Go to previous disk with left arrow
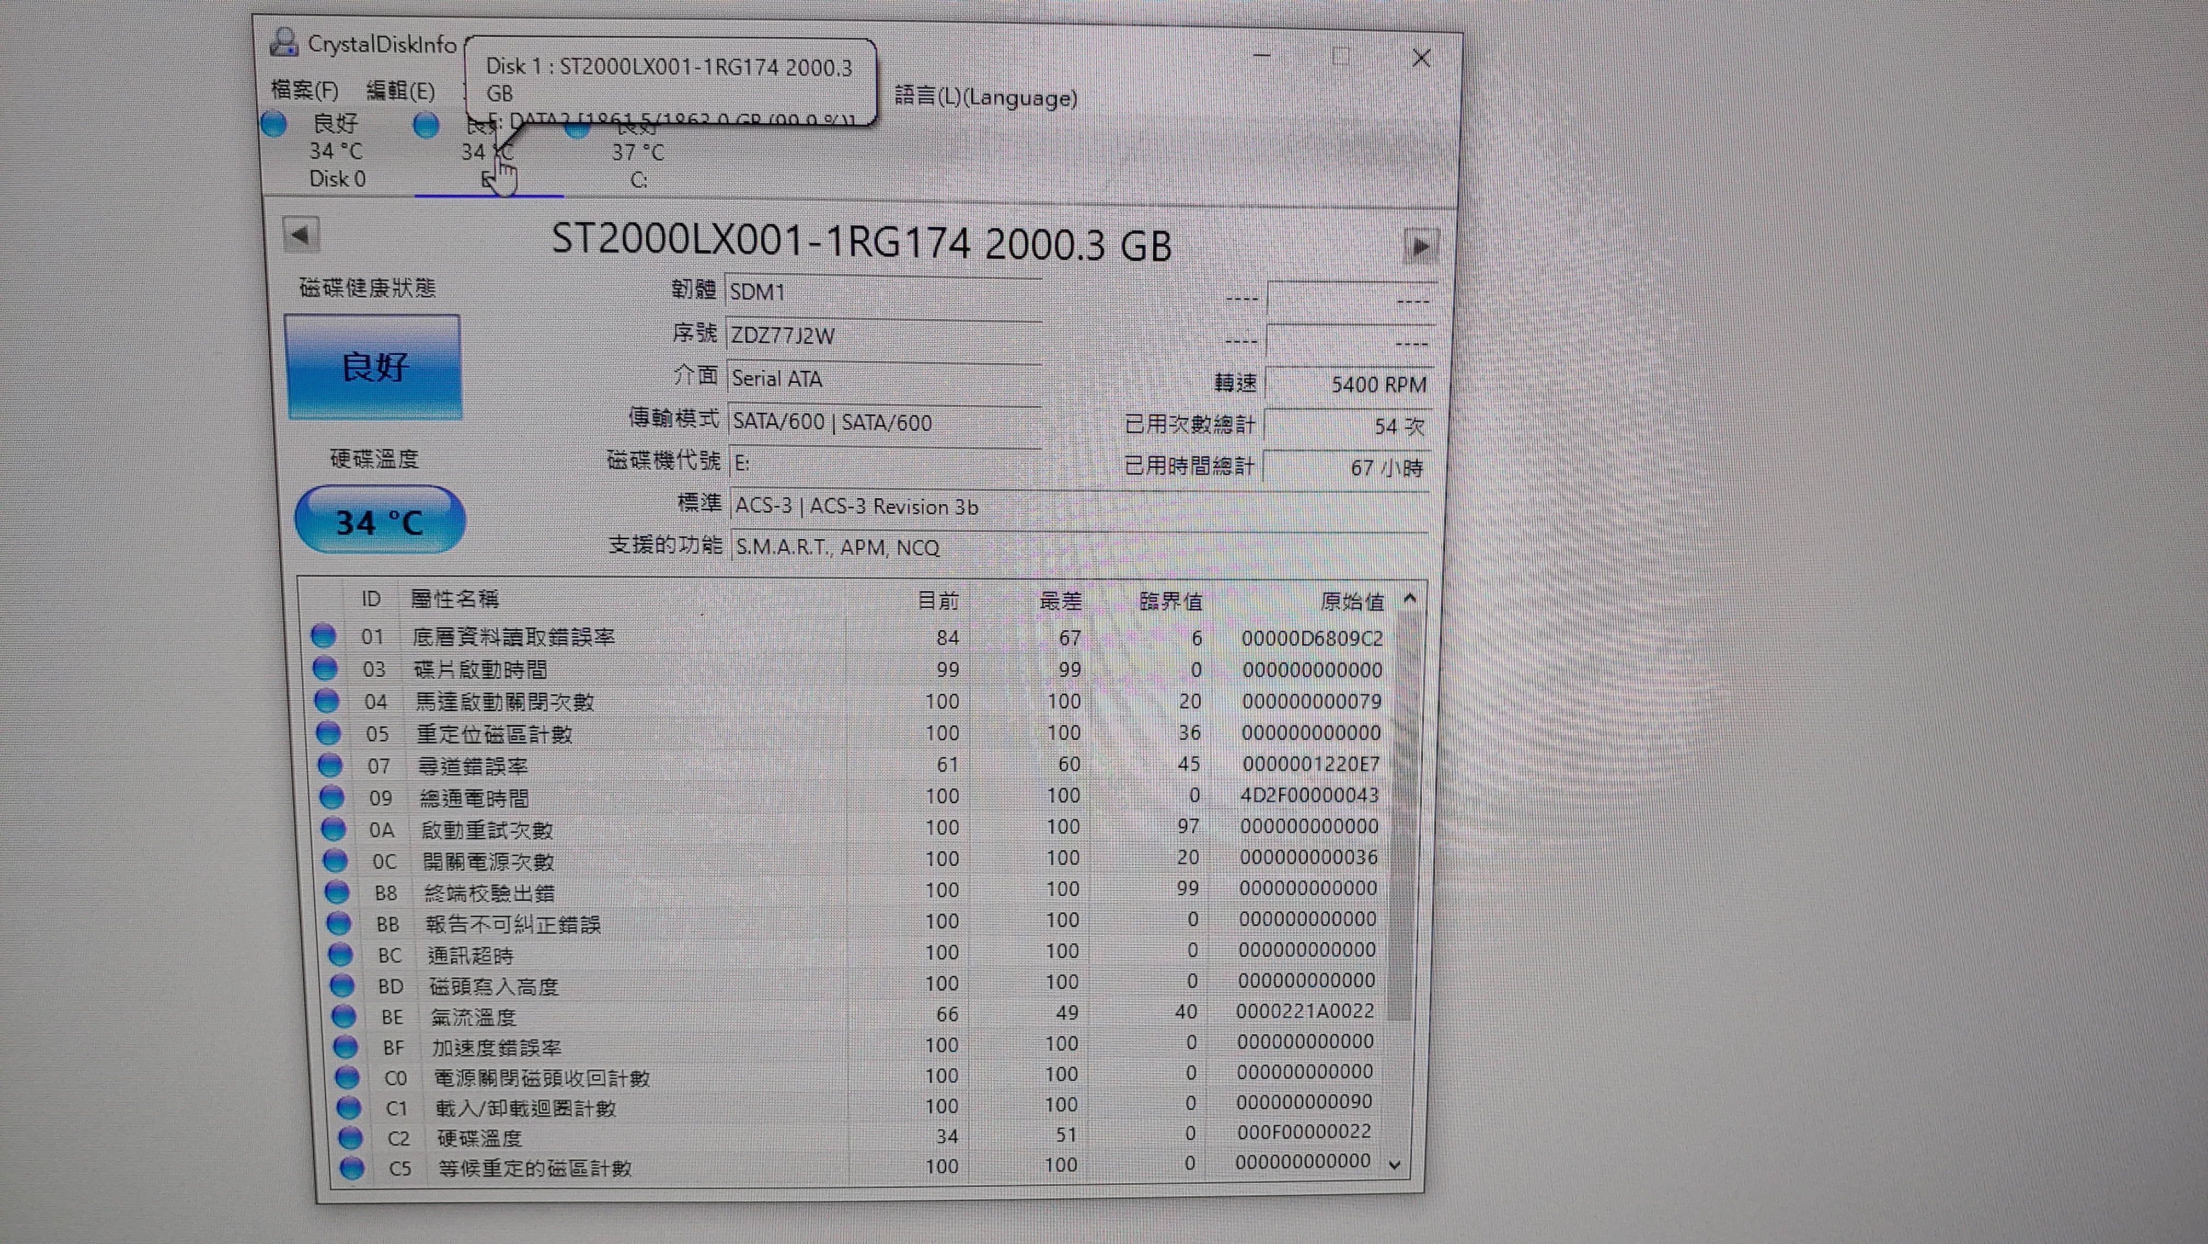Screen dimensions: 2208x1244 (301, 235)
